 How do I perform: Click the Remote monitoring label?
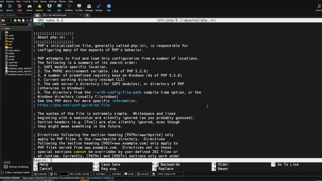pyautogui.click(x=19, y=167)
